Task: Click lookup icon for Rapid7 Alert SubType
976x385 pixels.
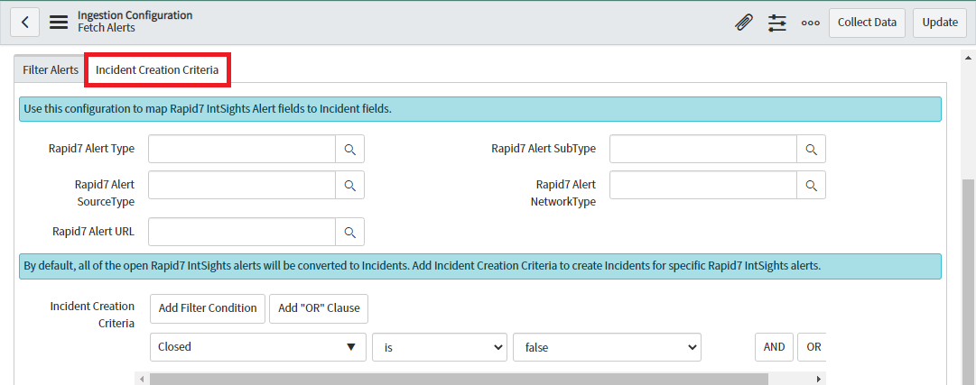Action: [811, 149]
